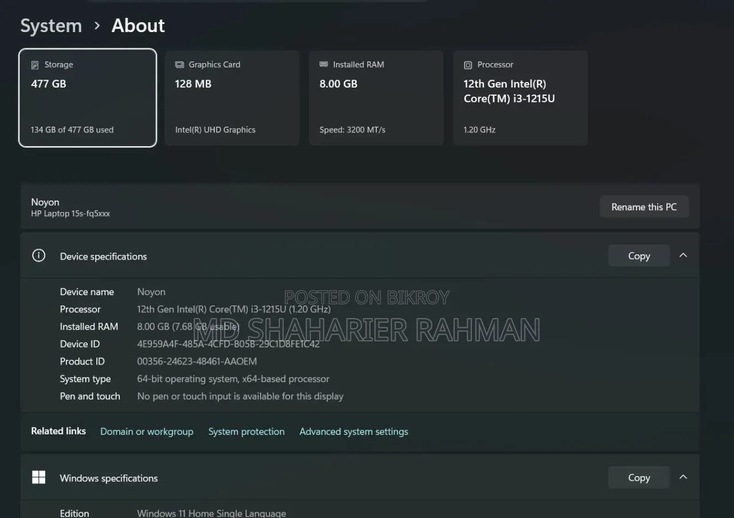Click the Installed RAM label in specifications

pos(89,327)
